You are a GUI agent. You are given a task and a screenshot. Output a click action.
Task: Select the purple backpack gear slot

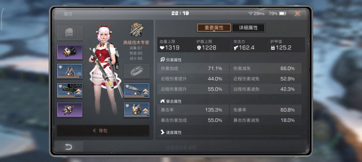coord(70,52)
